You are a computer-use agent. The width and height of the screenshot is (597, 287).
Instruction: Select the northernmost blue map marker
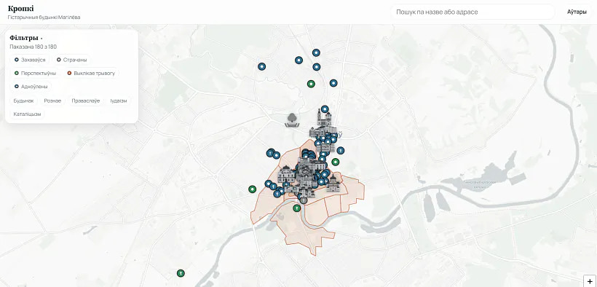316,52
